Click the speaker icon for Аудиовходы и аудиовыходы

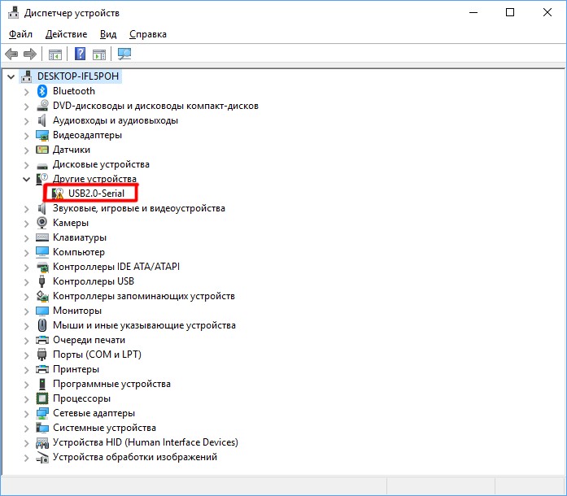[42, 120]
